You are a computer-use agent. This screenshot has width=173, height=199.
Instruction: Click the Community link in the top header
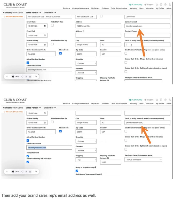(x=136, y=4)
